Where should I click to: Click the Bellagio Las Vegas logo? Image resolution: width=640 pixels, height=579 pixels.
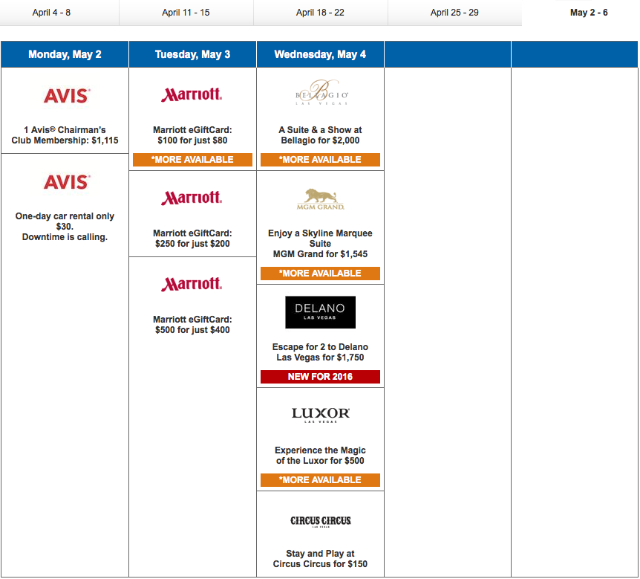[321, 93]
